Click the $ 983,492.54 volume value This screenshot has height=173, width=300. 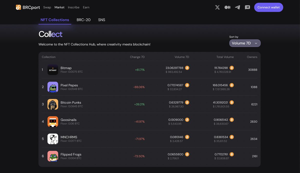pyautogui.click(x=174, y=72)
